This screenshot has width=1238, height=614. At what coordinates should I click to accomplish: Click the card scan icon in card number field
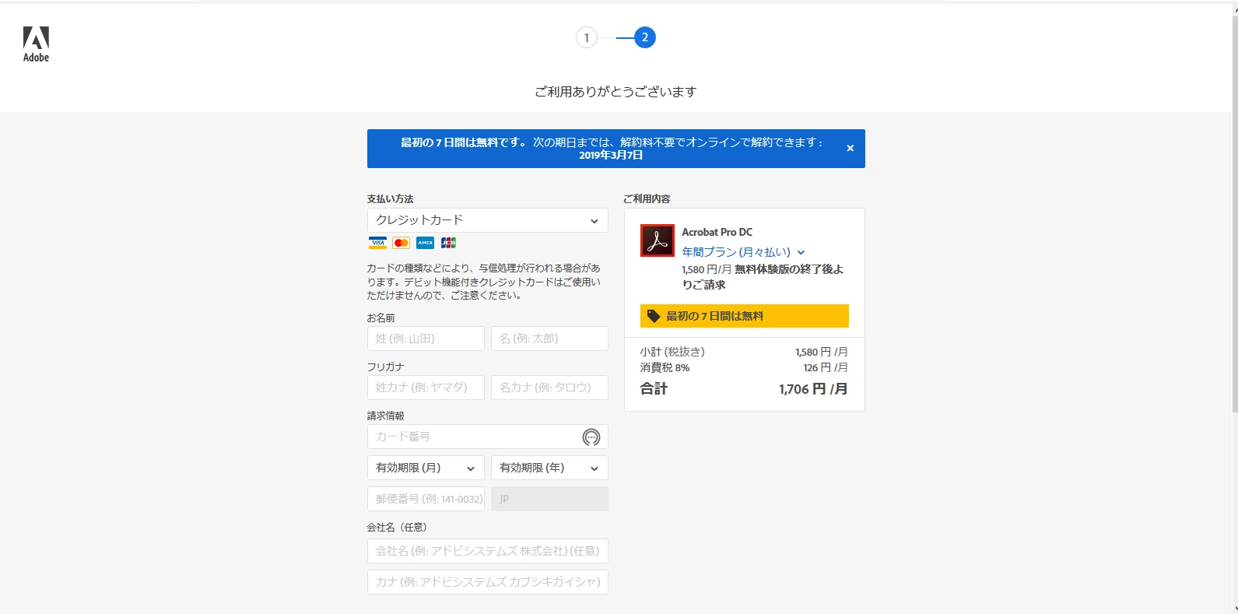pos(591,437)
